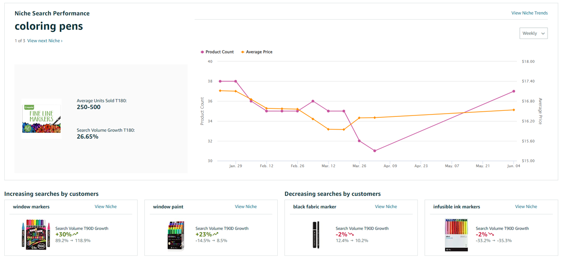Click the Jun. 04 Average Price data point
Image resolution: width=564 pixels, height=261 pixels.
514,110
